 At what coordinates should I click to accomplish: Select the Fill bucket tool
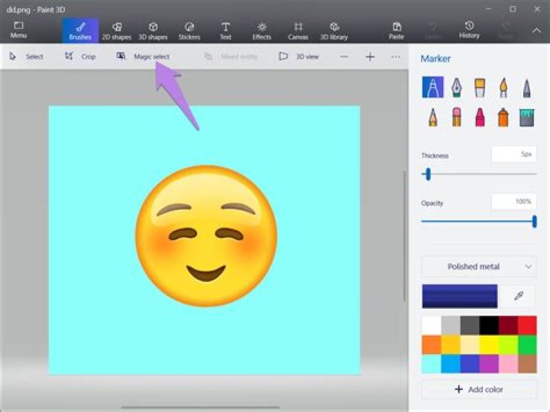527,117
